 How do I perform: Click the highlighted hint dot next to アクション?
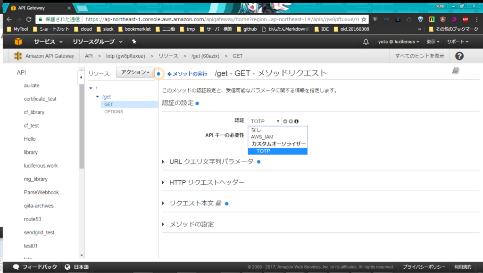pos(158,74)
